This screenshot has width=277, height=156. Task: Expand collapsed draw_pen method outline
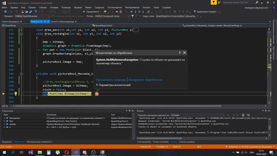21,30
